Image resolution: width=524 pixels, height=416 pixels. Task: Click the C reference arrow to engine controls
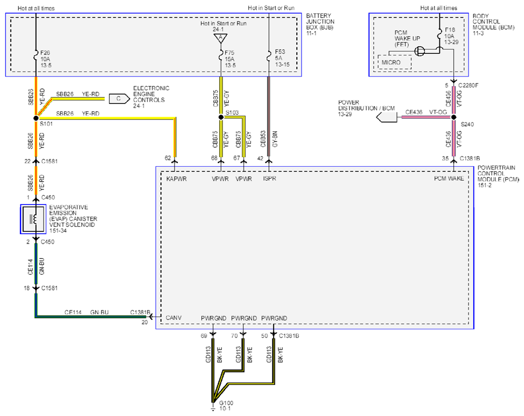tap(120, 99)
